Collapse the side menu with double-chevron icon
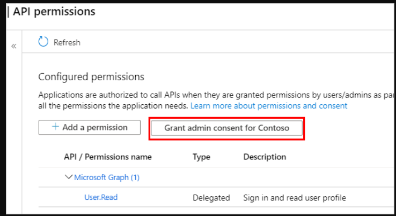 pyautogui.click(x=13, y=46)
